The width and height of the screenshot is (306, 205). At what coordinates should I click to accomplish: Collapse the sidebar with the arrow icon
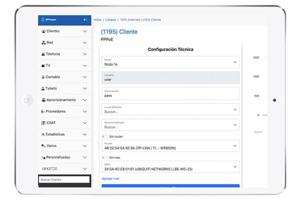click(x=85, y=20)
